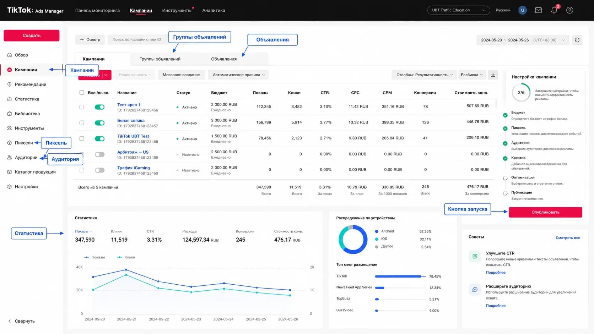Open the red create button arrow dropdown
The height and width of the screenshot is (334, 594).
[x=106, y=75]
